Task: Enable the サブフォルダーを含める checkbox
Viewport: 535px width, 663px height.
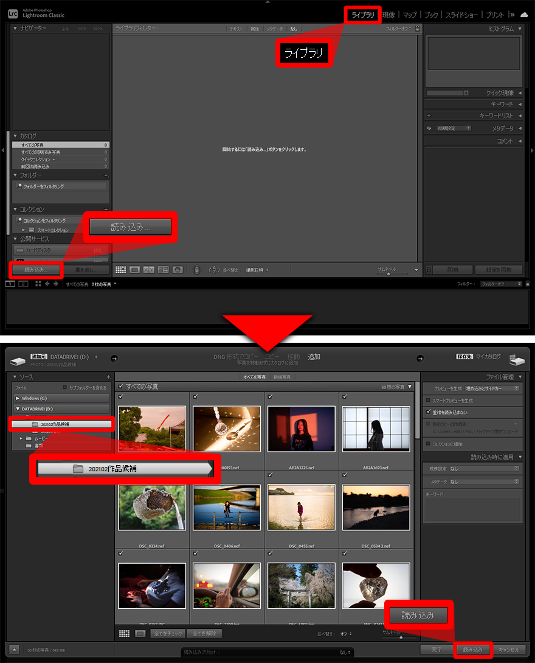Action: (65, 387)
